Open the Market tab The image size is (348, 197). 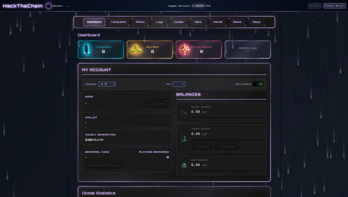217,22
